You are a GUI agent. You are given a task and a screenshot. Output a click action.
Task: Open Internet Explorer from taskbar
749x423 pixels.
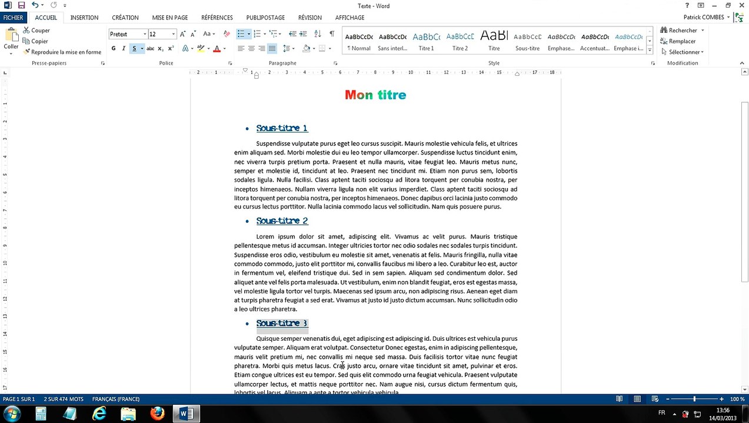point(99,414)
